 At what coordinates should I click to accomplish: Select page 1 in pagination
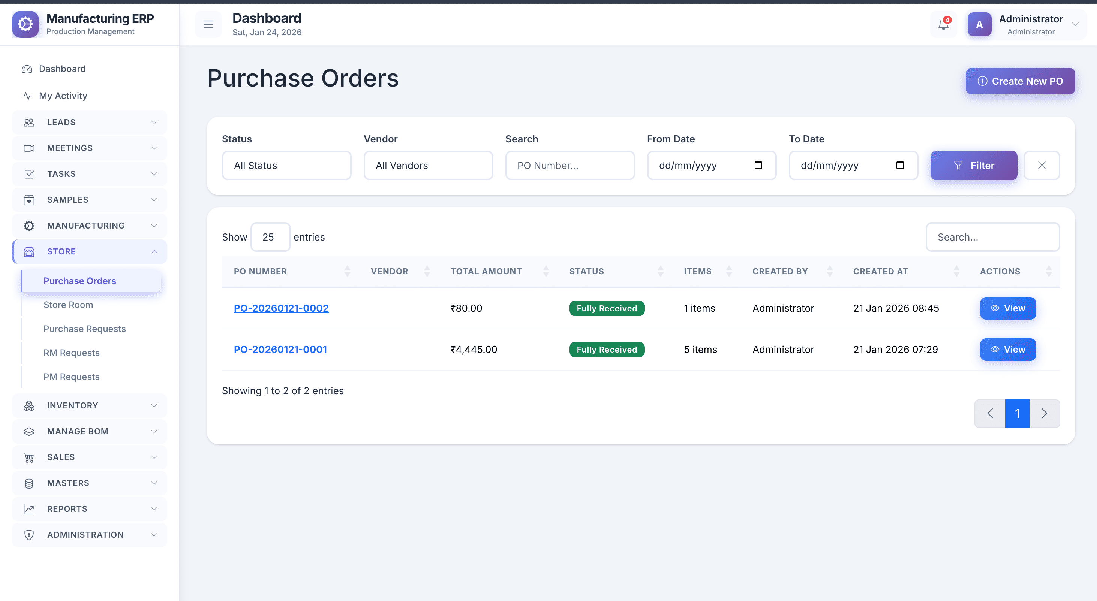pyautogui.click(x=1017, y=413)
